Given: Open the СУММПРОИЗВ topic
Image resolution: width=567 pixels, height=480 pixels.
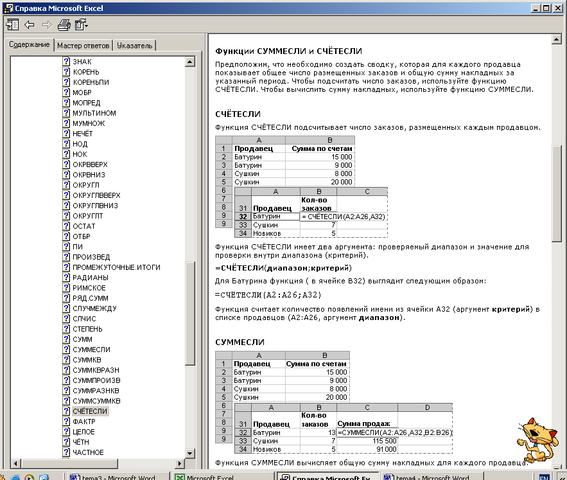Looking at the screenshot, I should [x=96, y=380].
